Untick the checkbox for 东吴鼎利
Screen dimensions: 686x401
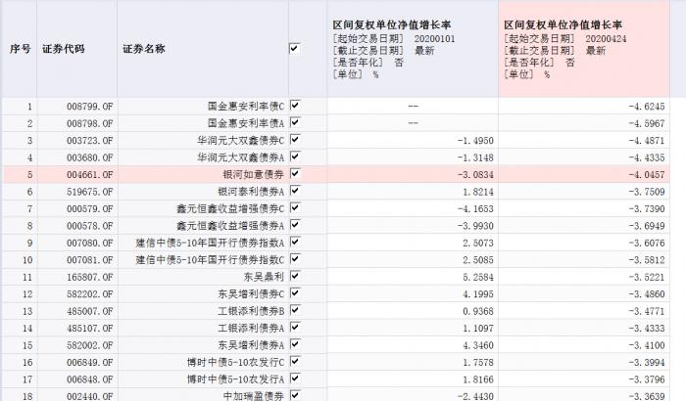[x=294, y=277]
